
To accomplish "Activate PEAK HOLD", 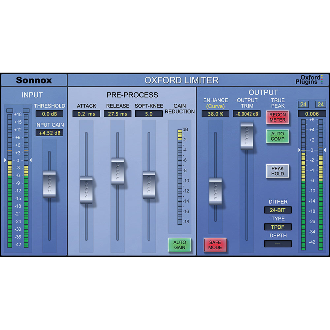I will click(x=278, y=171).
